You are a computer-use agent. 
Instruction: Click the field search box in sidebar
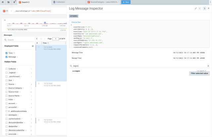tap(19, 40)
